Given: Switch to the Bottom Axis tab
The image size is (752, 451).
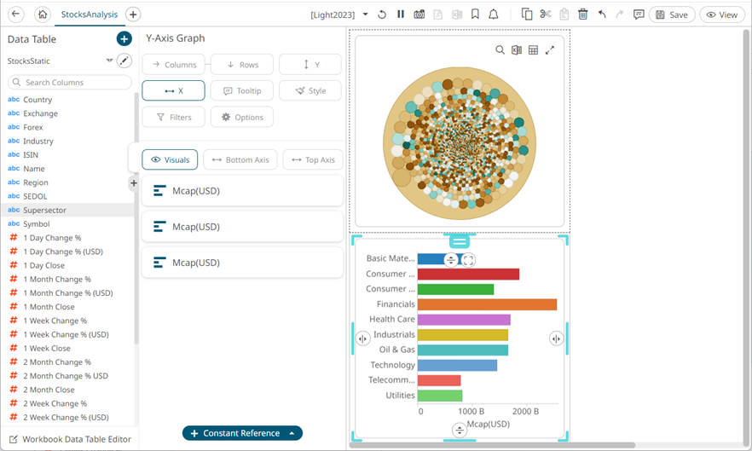Looking at the screenshot, I should click(240, 159).
